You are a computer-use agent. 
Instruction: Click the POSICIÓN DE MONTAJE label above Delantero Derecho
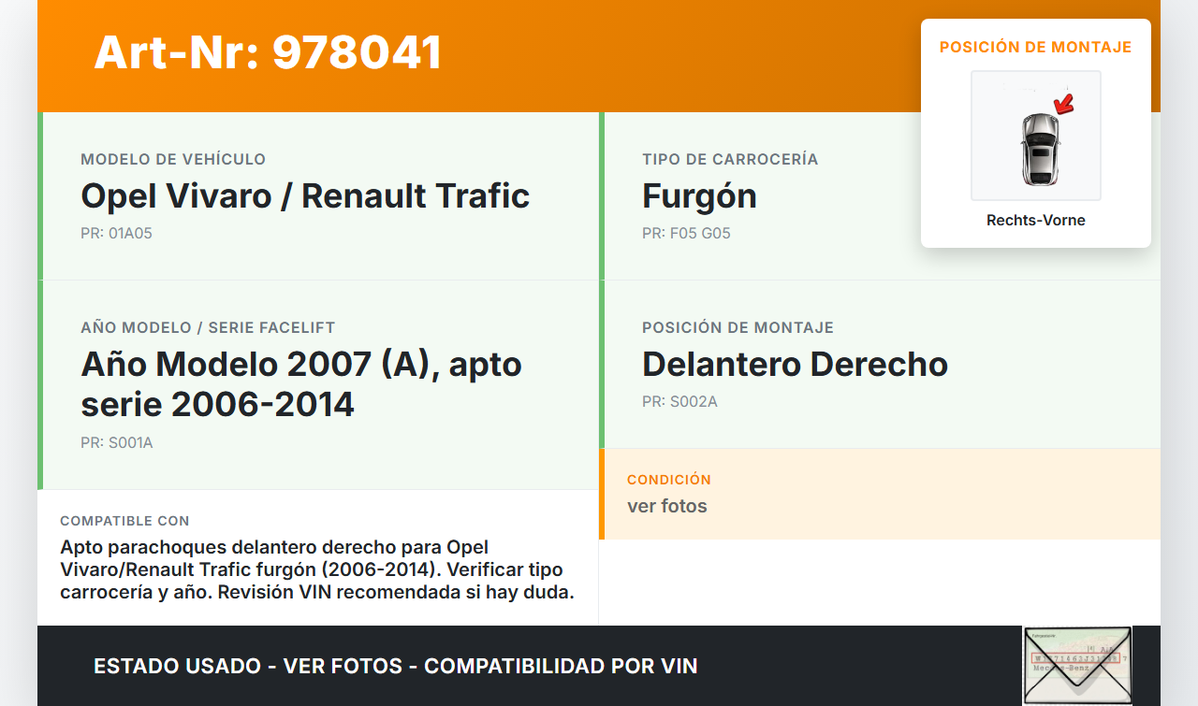pyautogui.click(x=738, y=327)
